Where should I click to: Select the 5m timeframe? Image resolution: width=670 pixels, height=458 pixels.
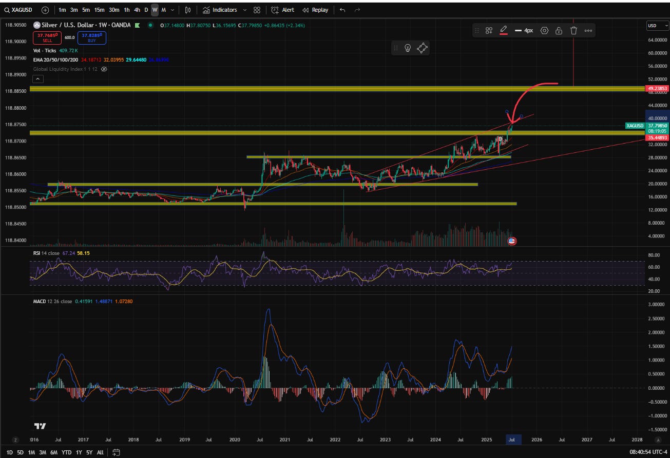click(x=86, y=10)
